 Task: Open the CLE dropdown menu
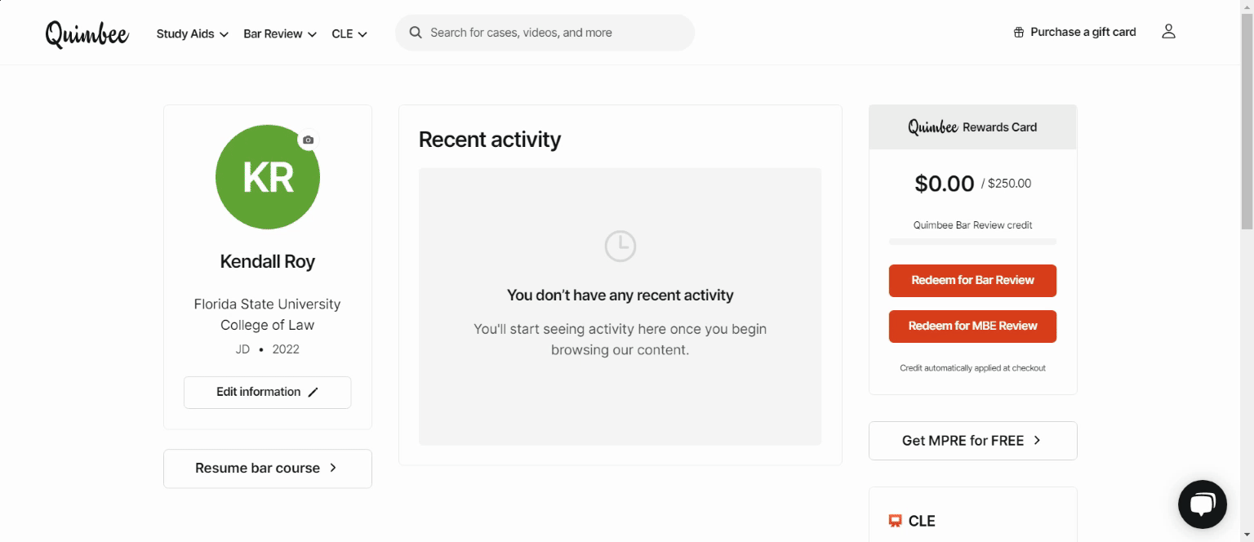tap(349, 33)
